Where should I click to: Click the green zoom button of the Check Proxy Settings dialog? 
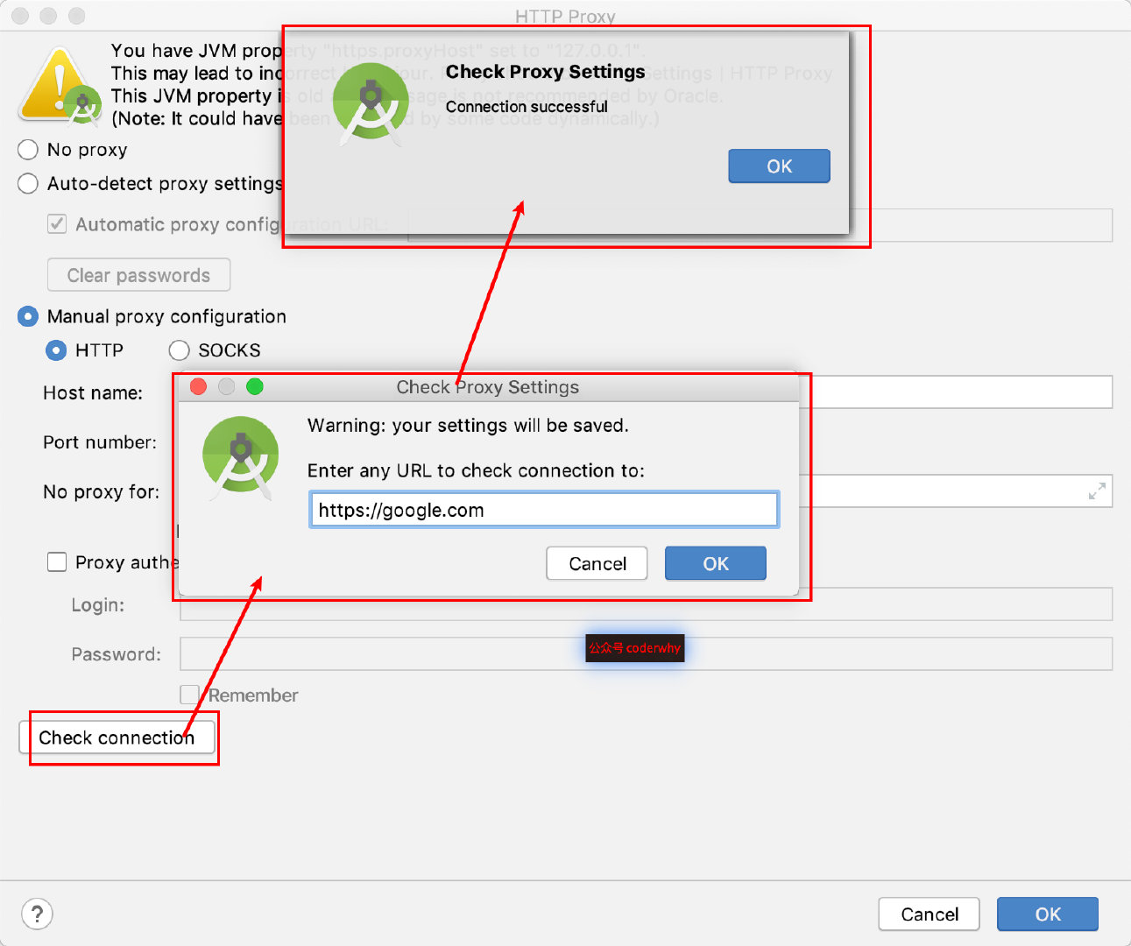(x=255, y=386)
